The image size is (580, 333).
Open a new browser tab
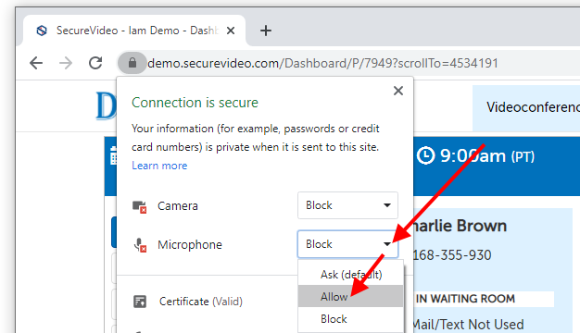(266, 31)
